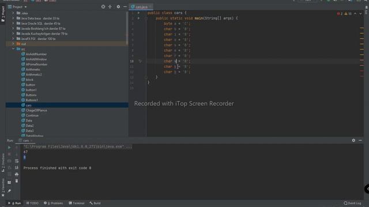Image resolution: width=369 pixels, height=207 pixels.
Task: Expand the Java Data baza folder
Action: pos(13,18)
